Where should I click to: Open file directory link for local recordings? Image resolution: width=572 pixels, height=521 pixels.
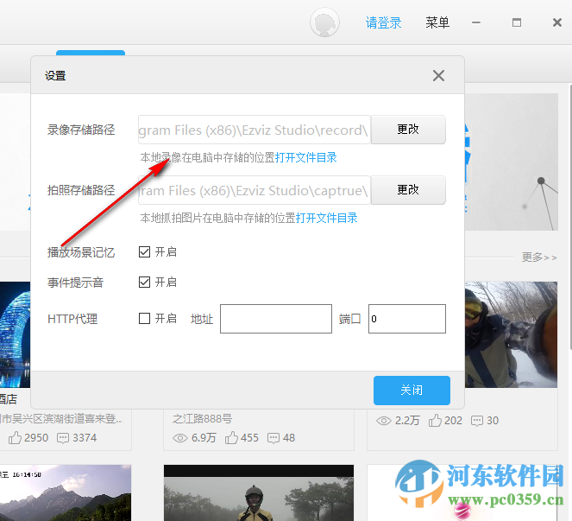[x=305, y=157]
